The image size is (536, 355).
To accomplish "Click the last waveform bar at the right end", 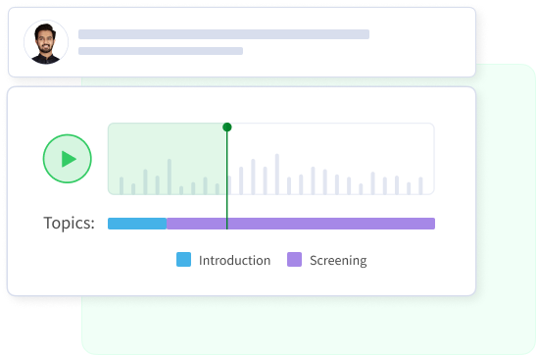I will tap(420, 185).
